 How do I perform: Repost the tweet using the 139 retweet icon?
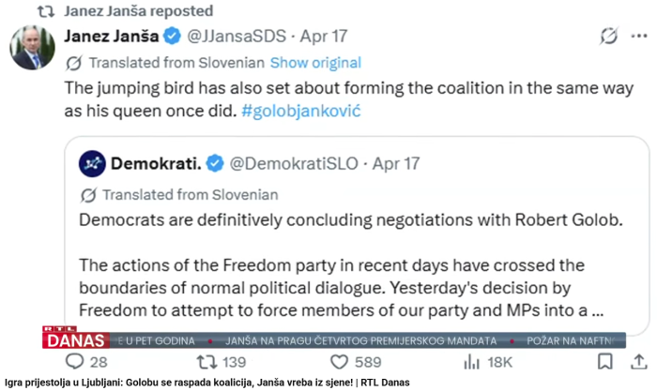(206, 362)
